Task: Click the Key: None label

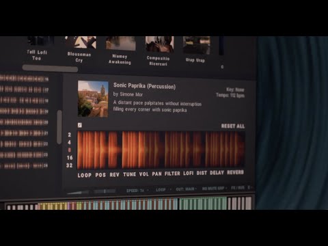Action: click(x=235, y=90)
